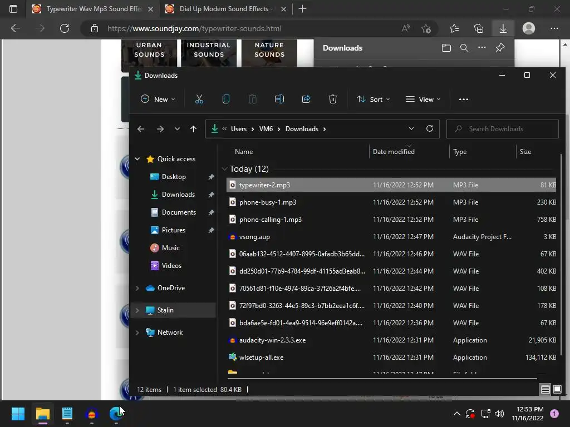Open downloads folder icon in Edge Downloads panel
The image size is (570, 427).
pyautogui.click(x=446, y=48)
